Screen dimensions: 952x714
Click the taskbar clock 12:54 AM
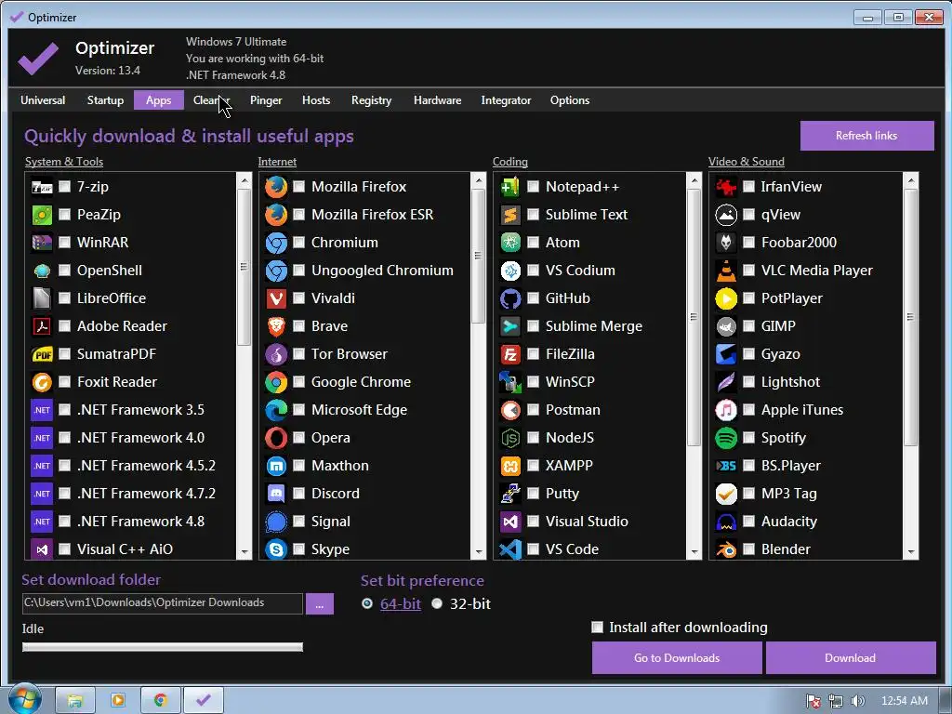coord(905,701)
